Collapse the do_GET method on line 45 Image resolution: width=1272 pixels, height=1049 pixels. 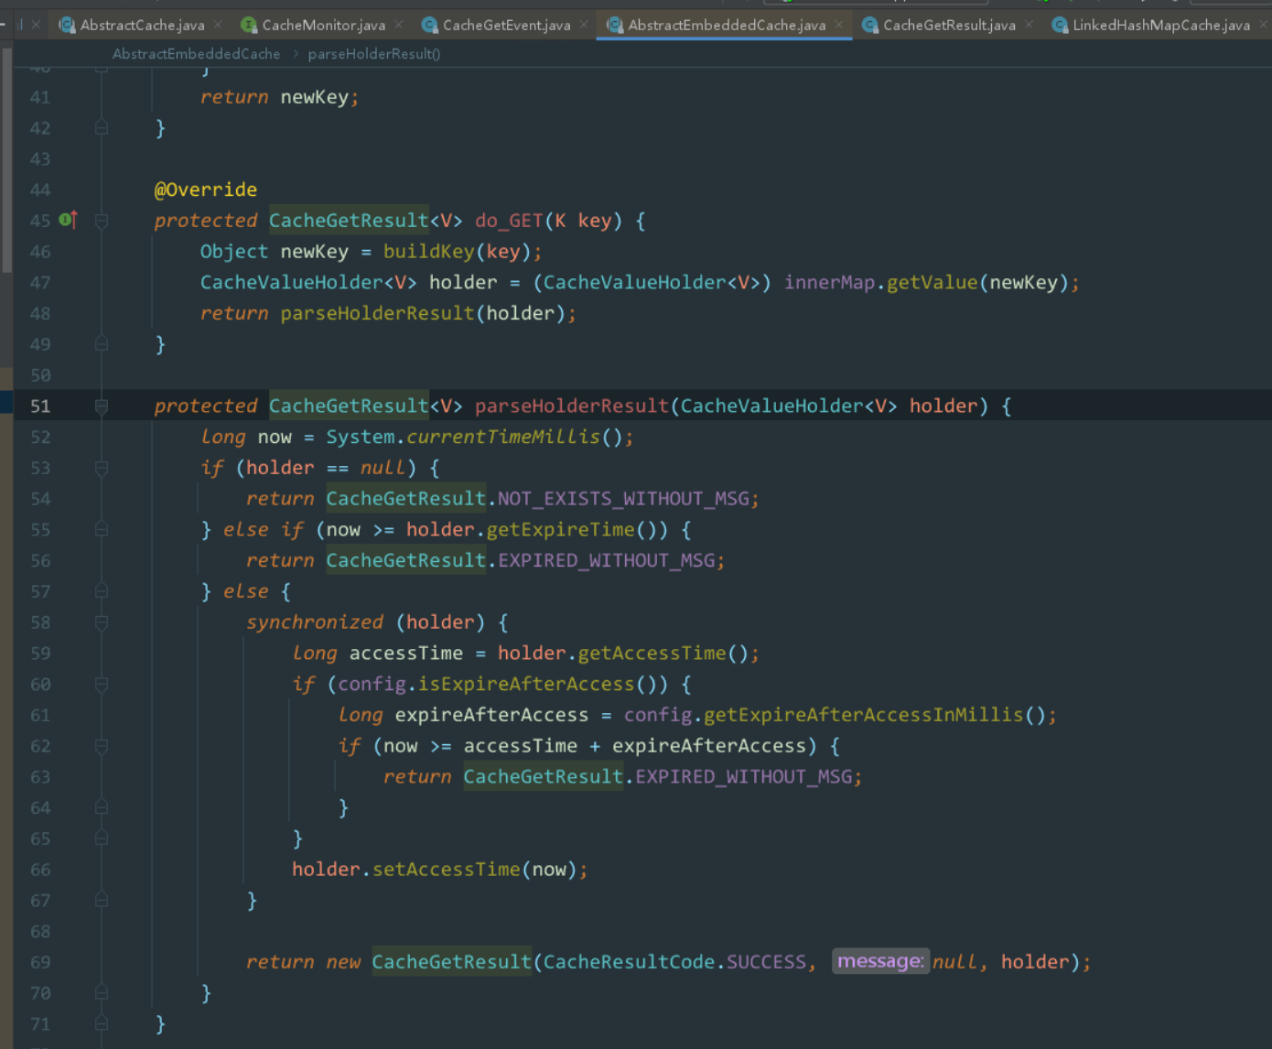(102, 221)
